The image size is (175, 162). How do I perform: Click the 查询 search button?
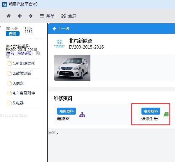tap(13, 34)
